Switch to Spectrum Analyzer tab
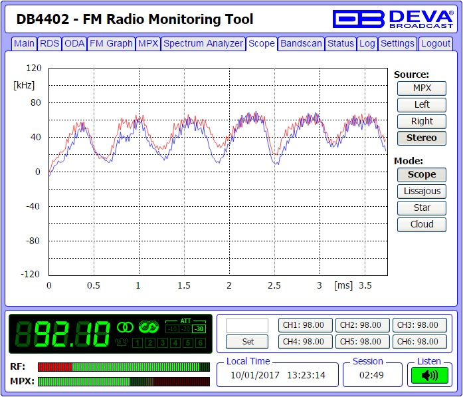 203,44
